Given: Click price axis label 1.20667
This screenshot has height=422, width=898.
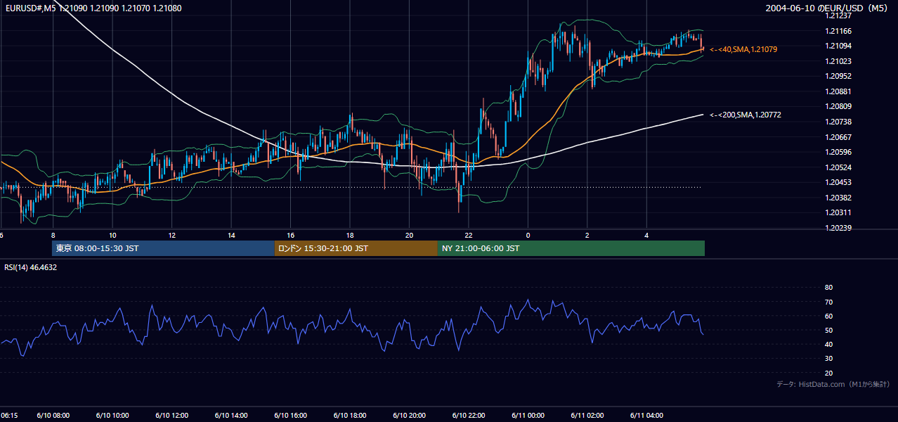Looking at the screenshot, I should click(838, 137).
